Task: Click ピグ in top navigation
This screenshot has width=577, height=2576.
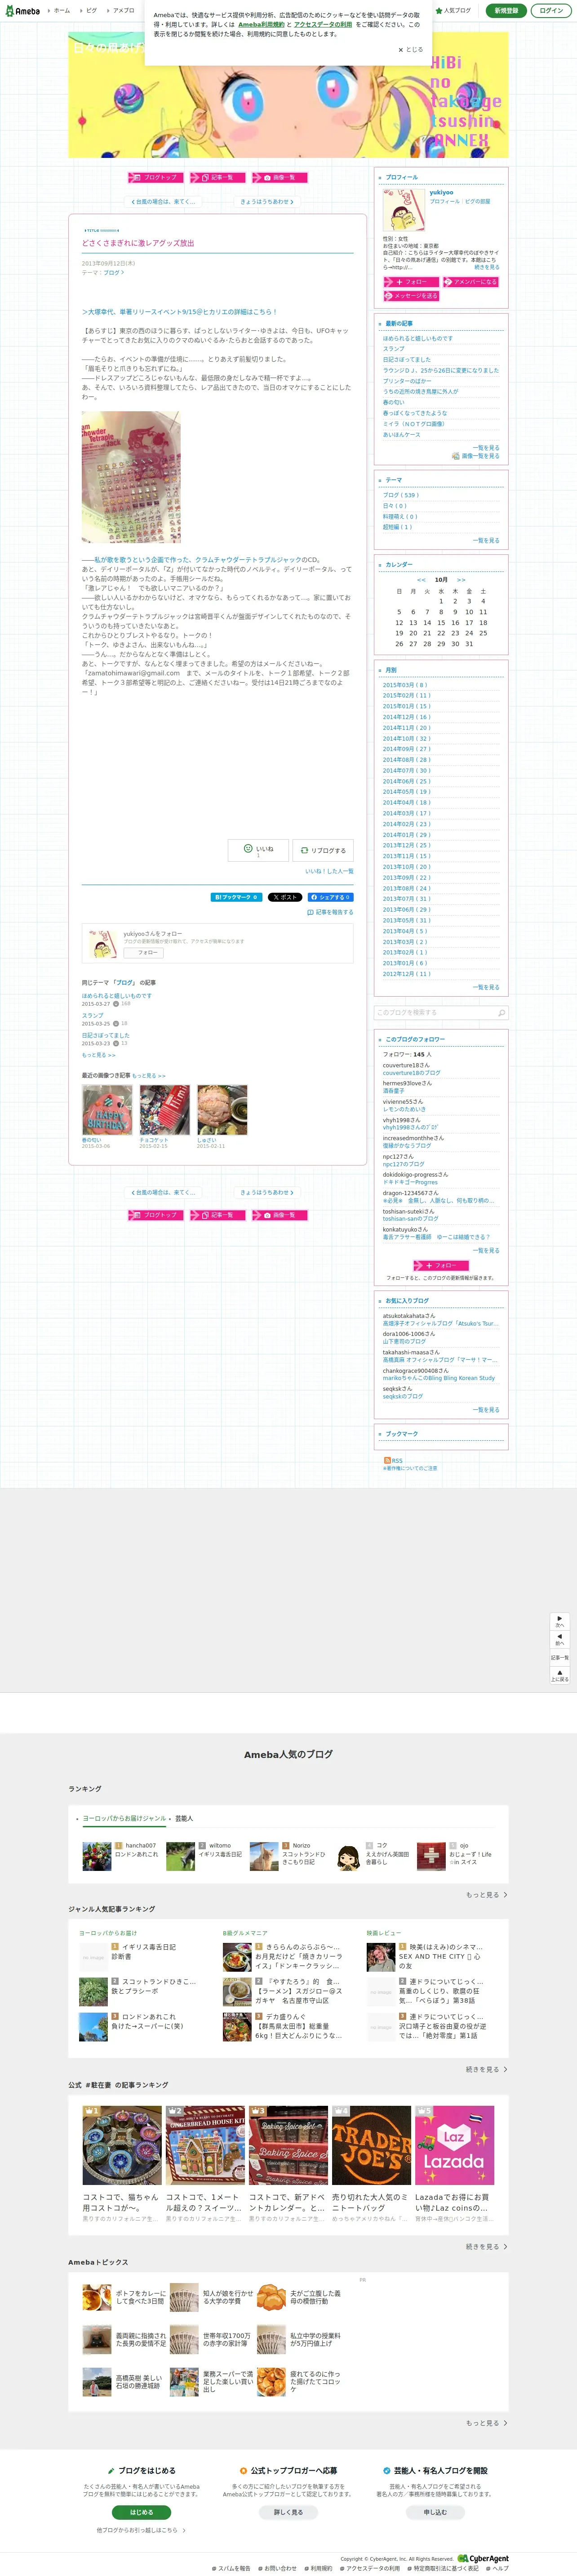Action: [x=91, y=10]
